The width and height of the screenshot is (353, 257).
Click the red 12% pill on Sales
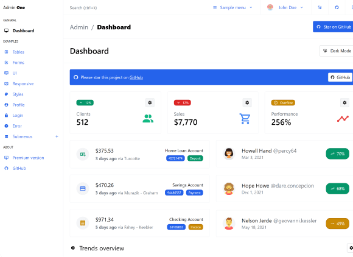[x=183, y=103]
